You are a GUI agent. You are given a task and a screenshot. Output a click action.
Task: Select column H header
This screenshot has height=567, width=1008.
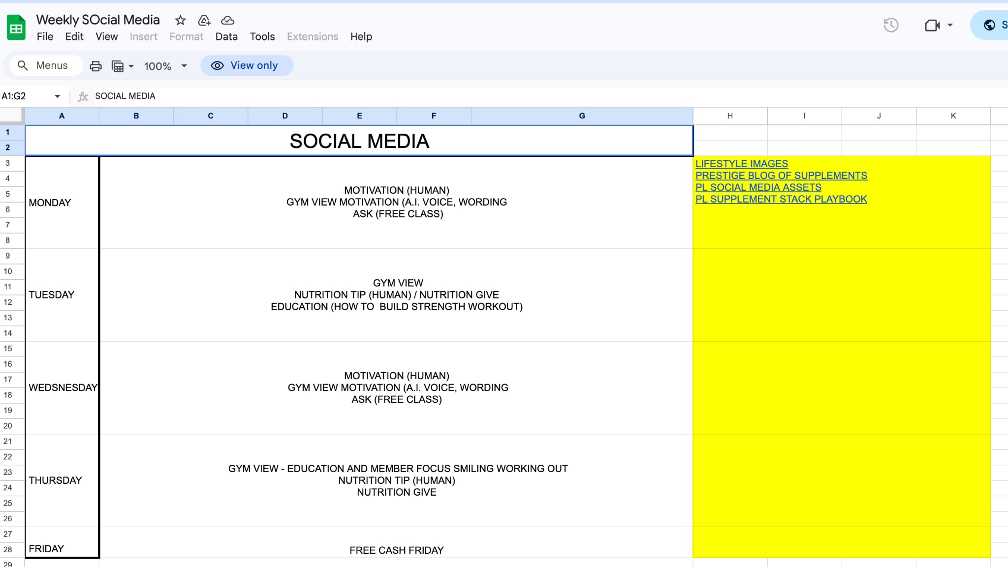pyautogui.click(x=730, y=116)
